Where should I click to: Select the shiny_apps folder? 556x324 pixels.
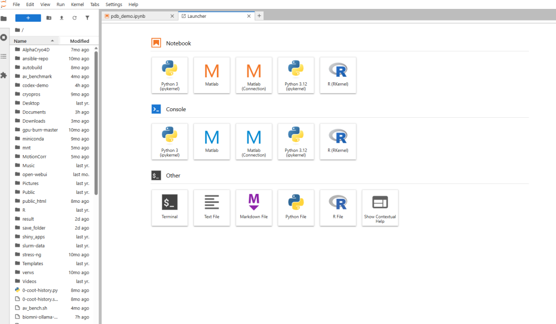(52, 237)
